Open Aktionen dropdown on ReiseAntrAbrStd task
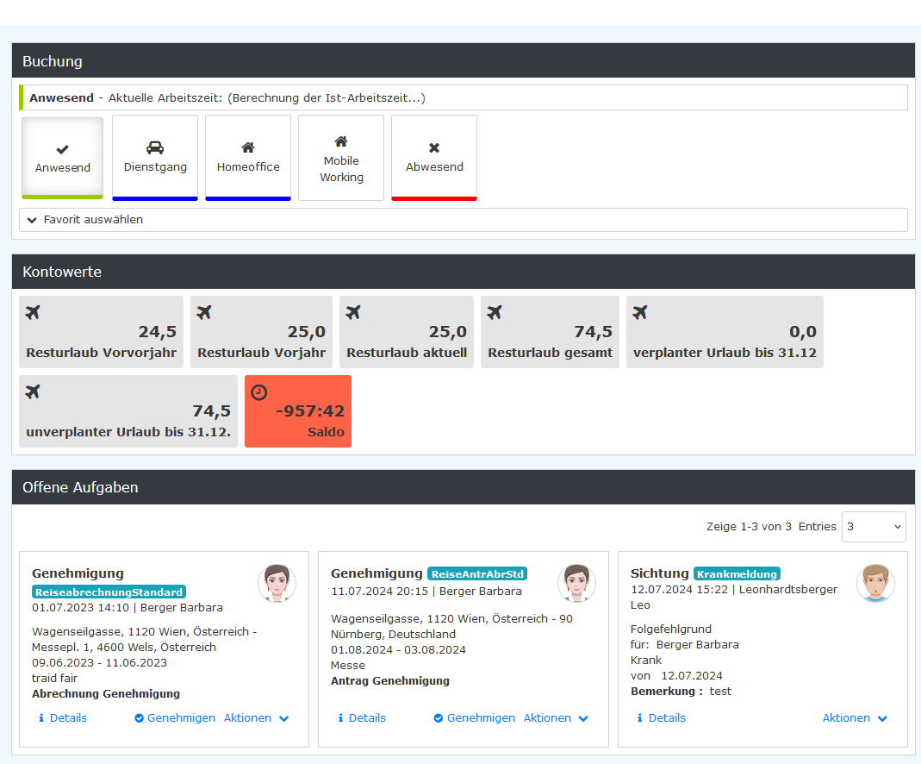 click(x=556, y=718)
